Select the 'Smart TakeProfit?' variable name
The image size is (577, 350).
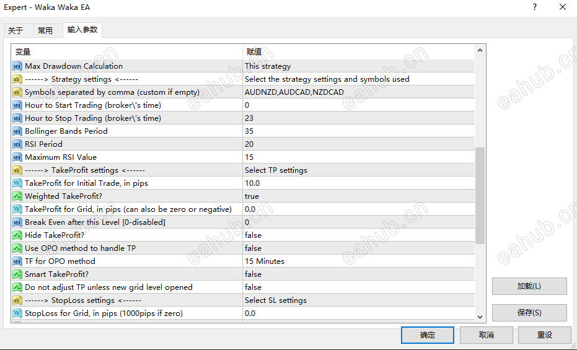56,274
